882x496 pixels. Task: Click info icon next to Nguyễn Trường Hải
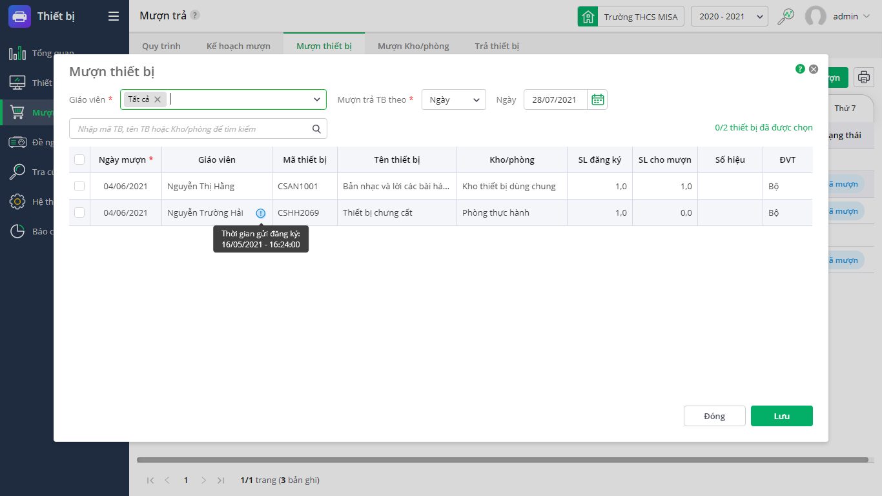pyautogui.click(x=261, y=213)
